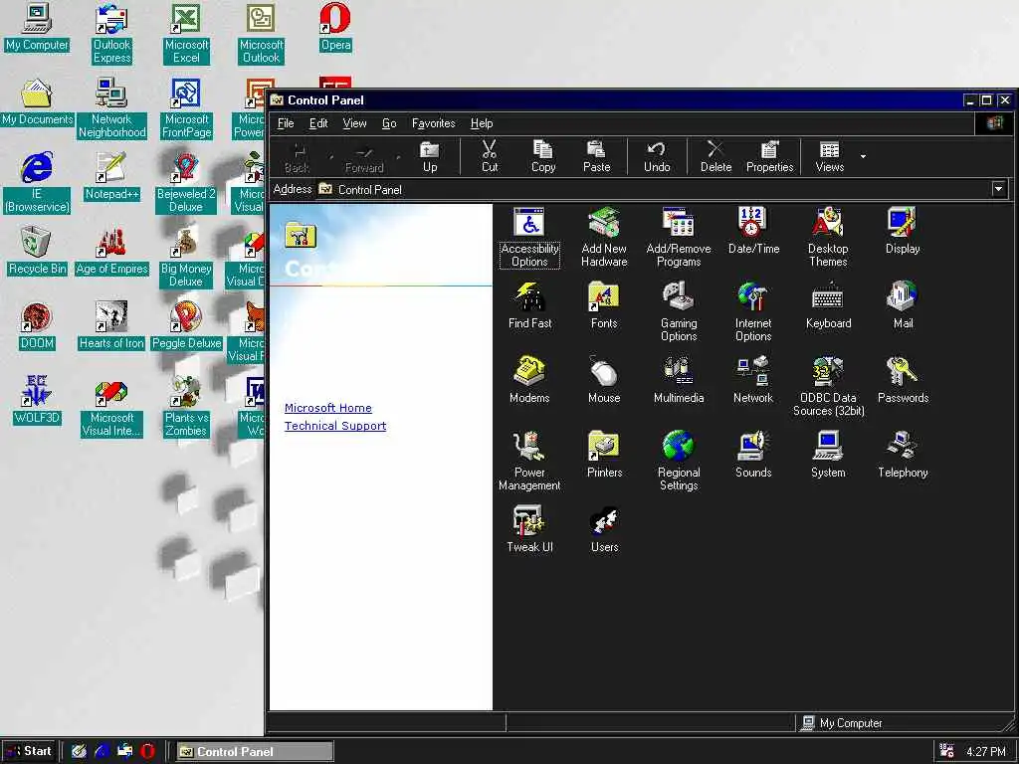Open the Internet Options icon
This screenshot has width=1019, height=764.
(x=753, y=311)
